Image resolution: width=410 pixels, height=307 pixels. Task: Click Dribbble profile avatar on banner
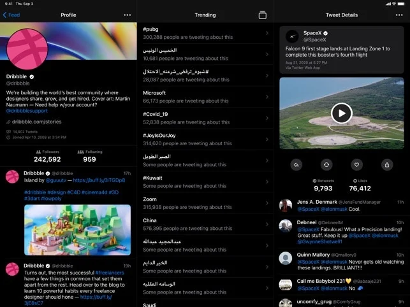coord(27,49)
